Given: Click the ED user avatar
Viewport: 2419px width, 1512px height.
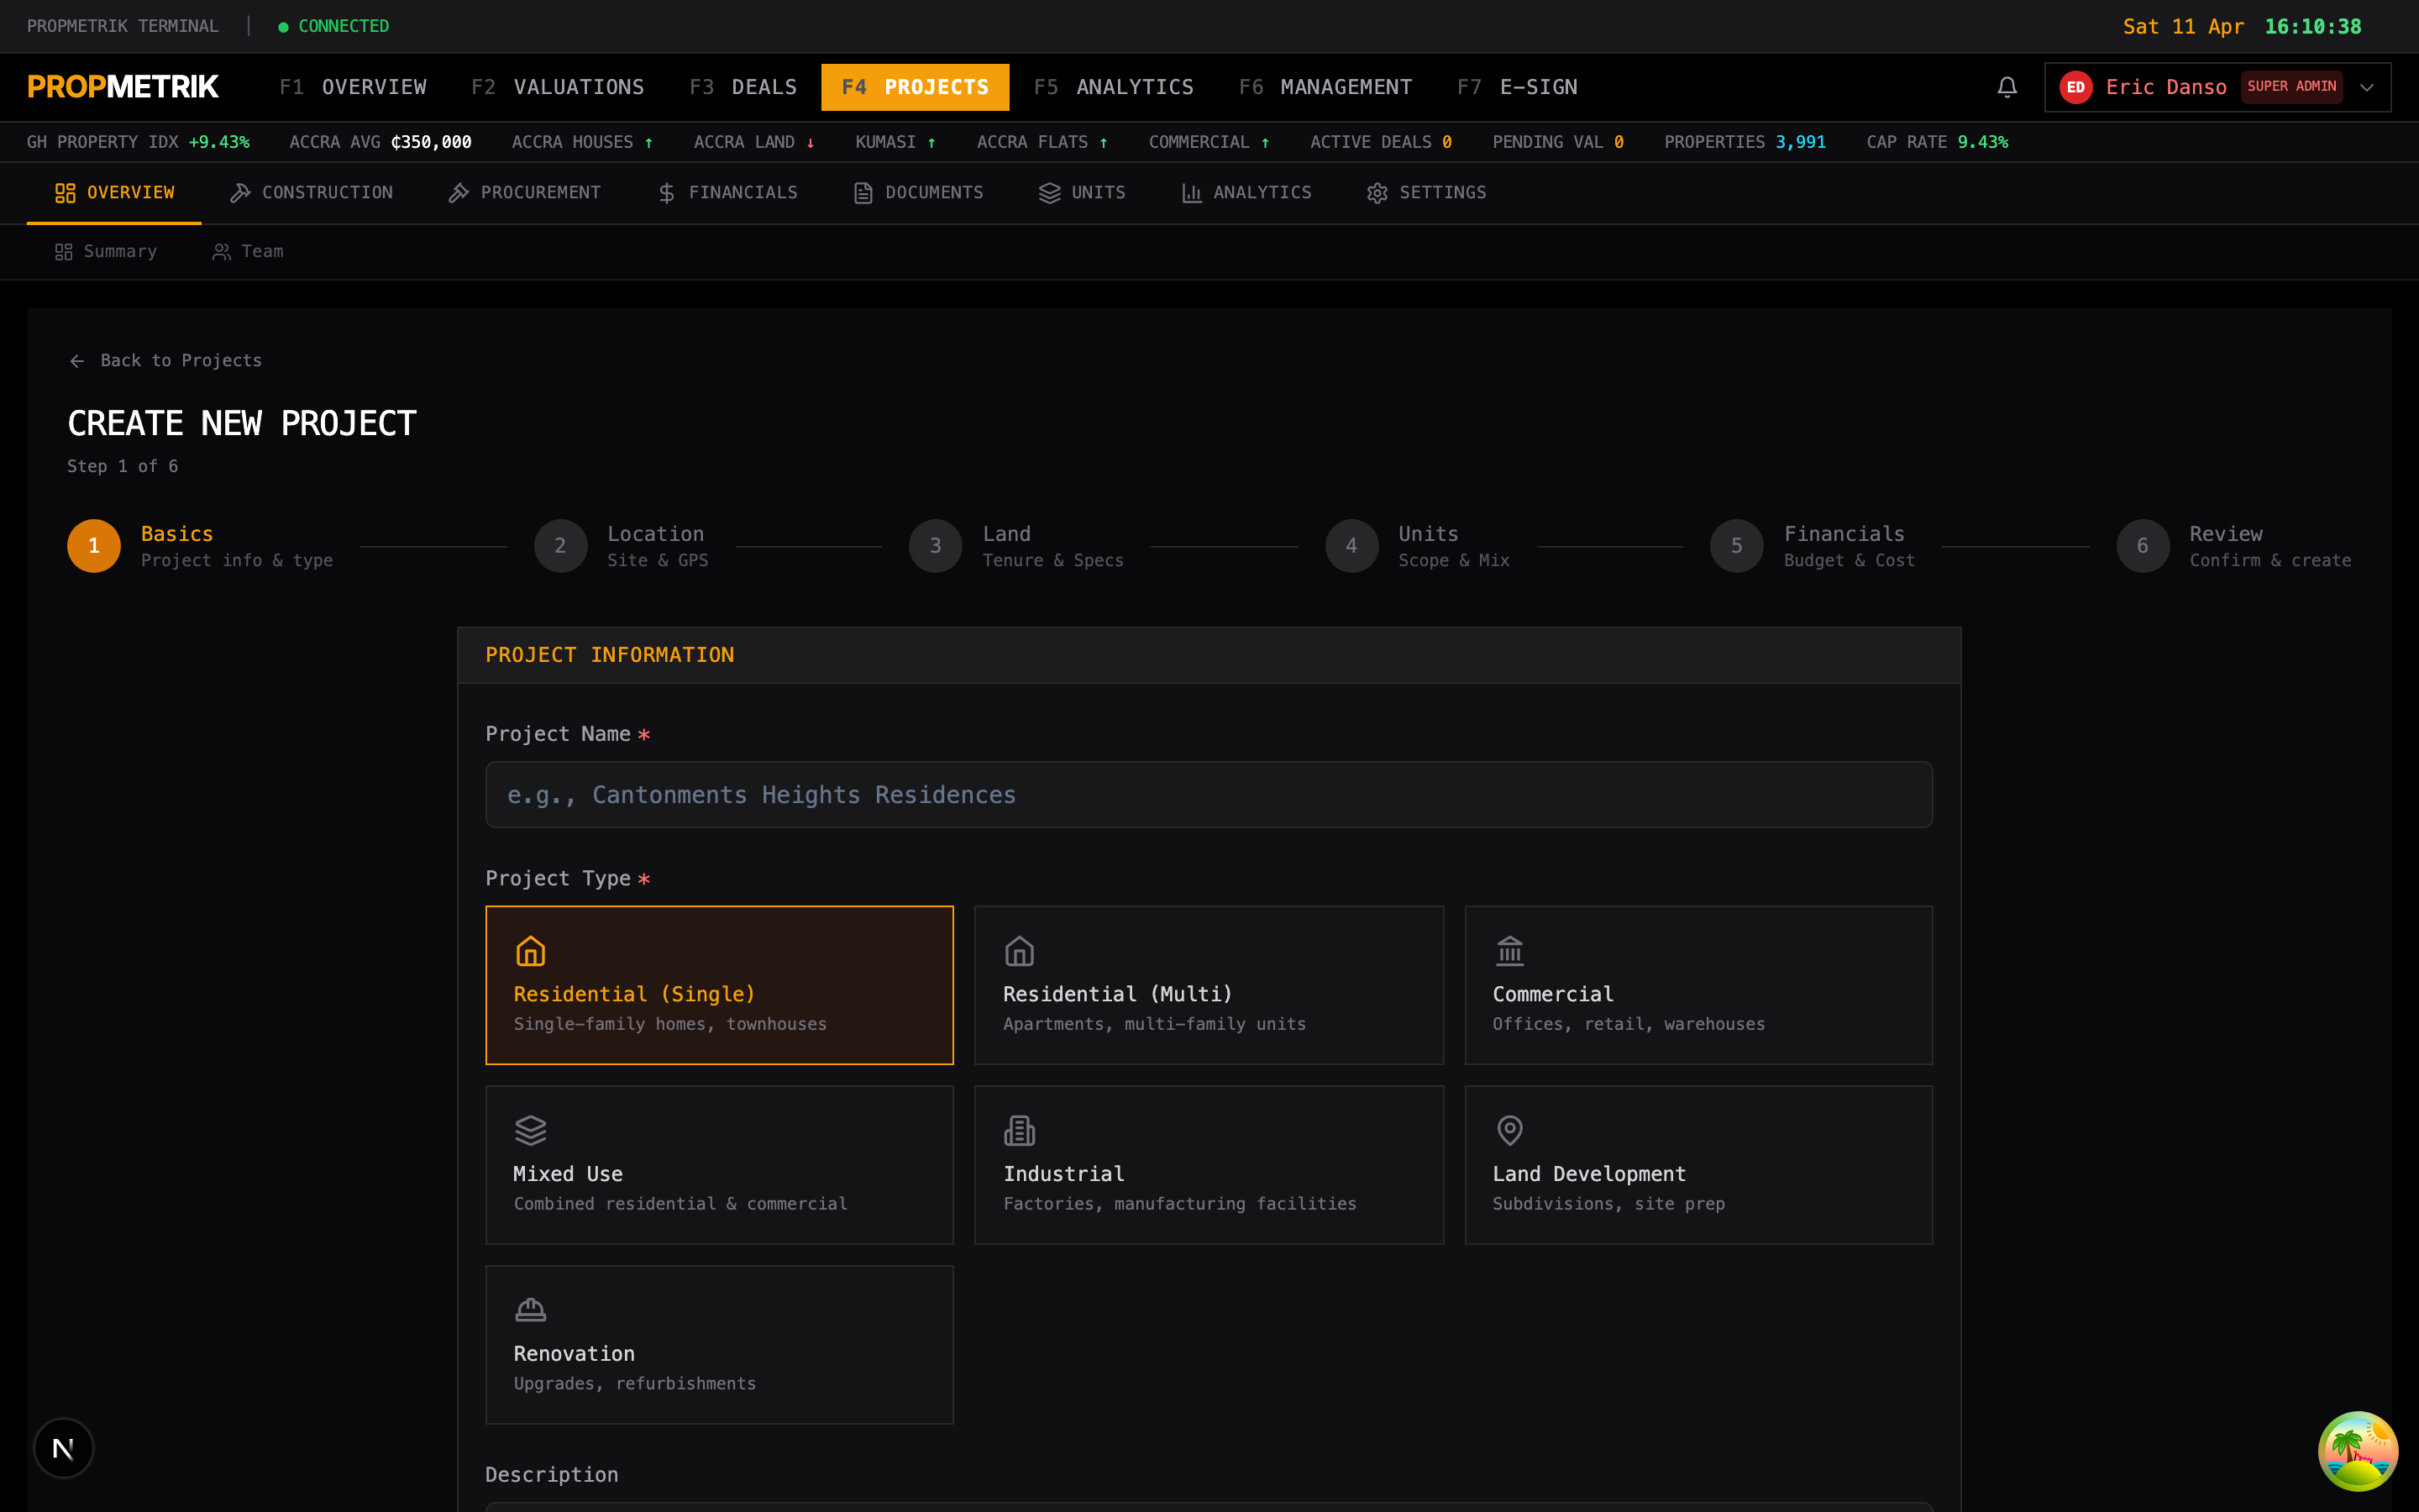Looking at the screenshot, I should click(2075, 87).
